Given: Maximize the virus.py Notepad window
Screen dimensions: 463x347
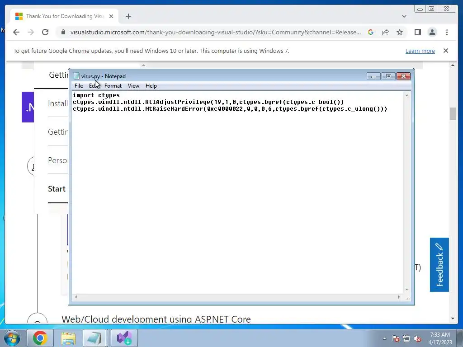Looking at the screenshot, I should click(388, 76).
